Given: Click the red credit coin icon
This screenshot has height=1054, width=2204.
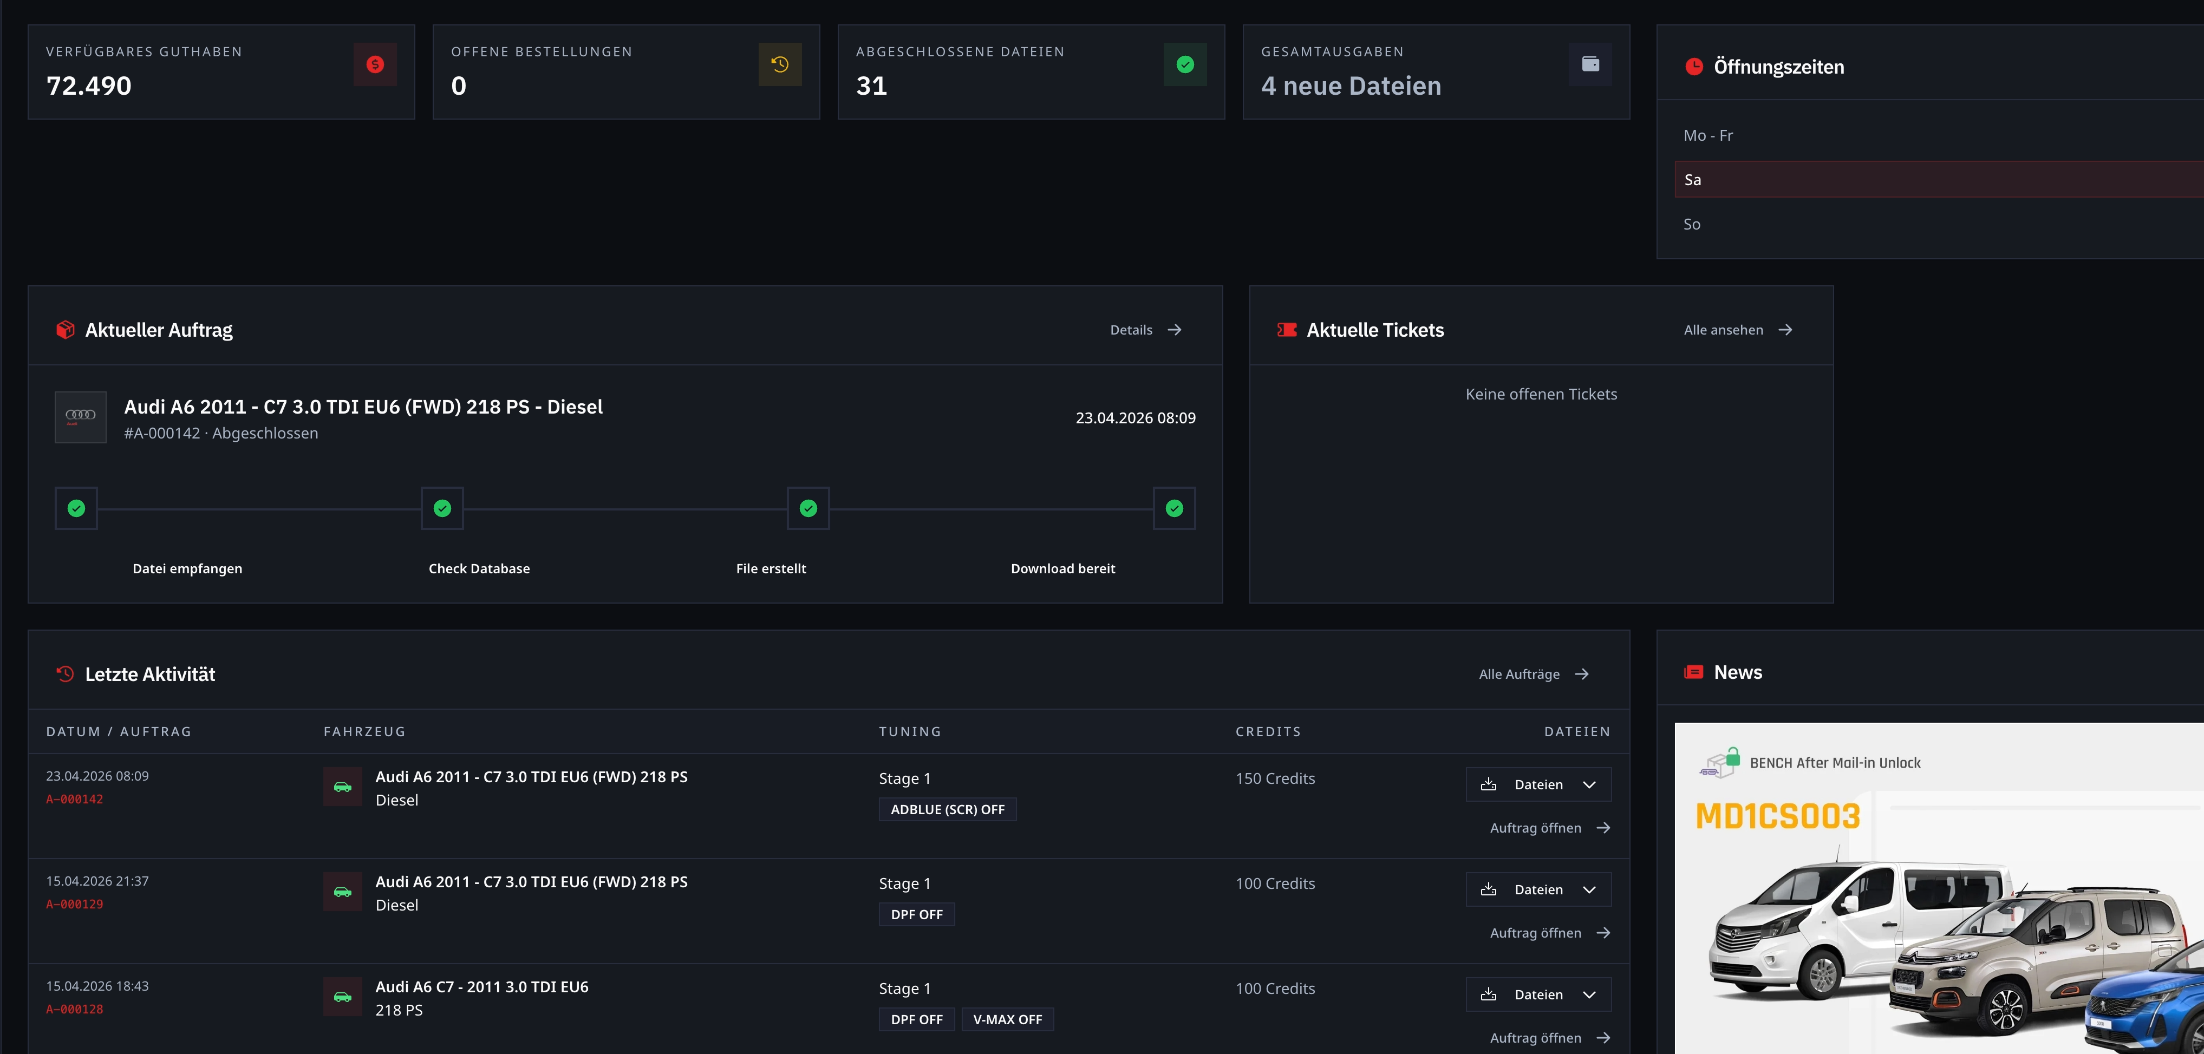Looking at the screenshot, I should 375,64.
